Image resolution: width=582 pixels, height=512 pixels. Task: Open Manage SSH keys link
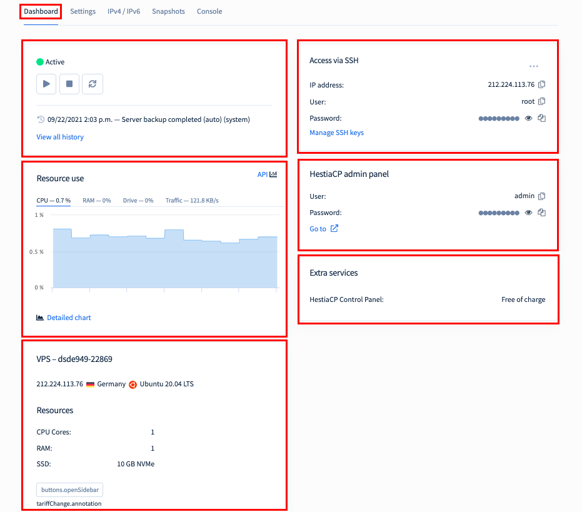click(337, 133)
